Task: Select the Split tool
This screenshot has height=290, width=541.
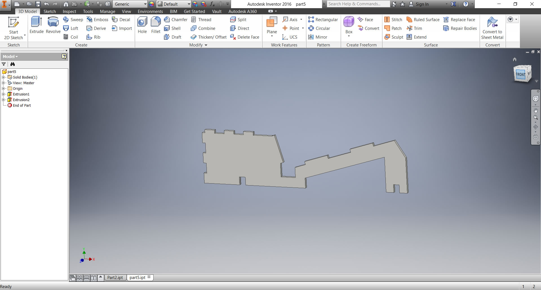Action: click(x=238, y=19)
